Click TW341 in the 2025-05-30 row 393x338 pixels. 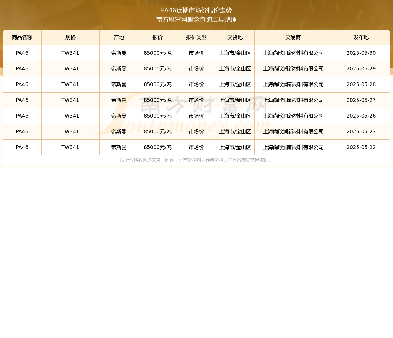coord(70,53)
